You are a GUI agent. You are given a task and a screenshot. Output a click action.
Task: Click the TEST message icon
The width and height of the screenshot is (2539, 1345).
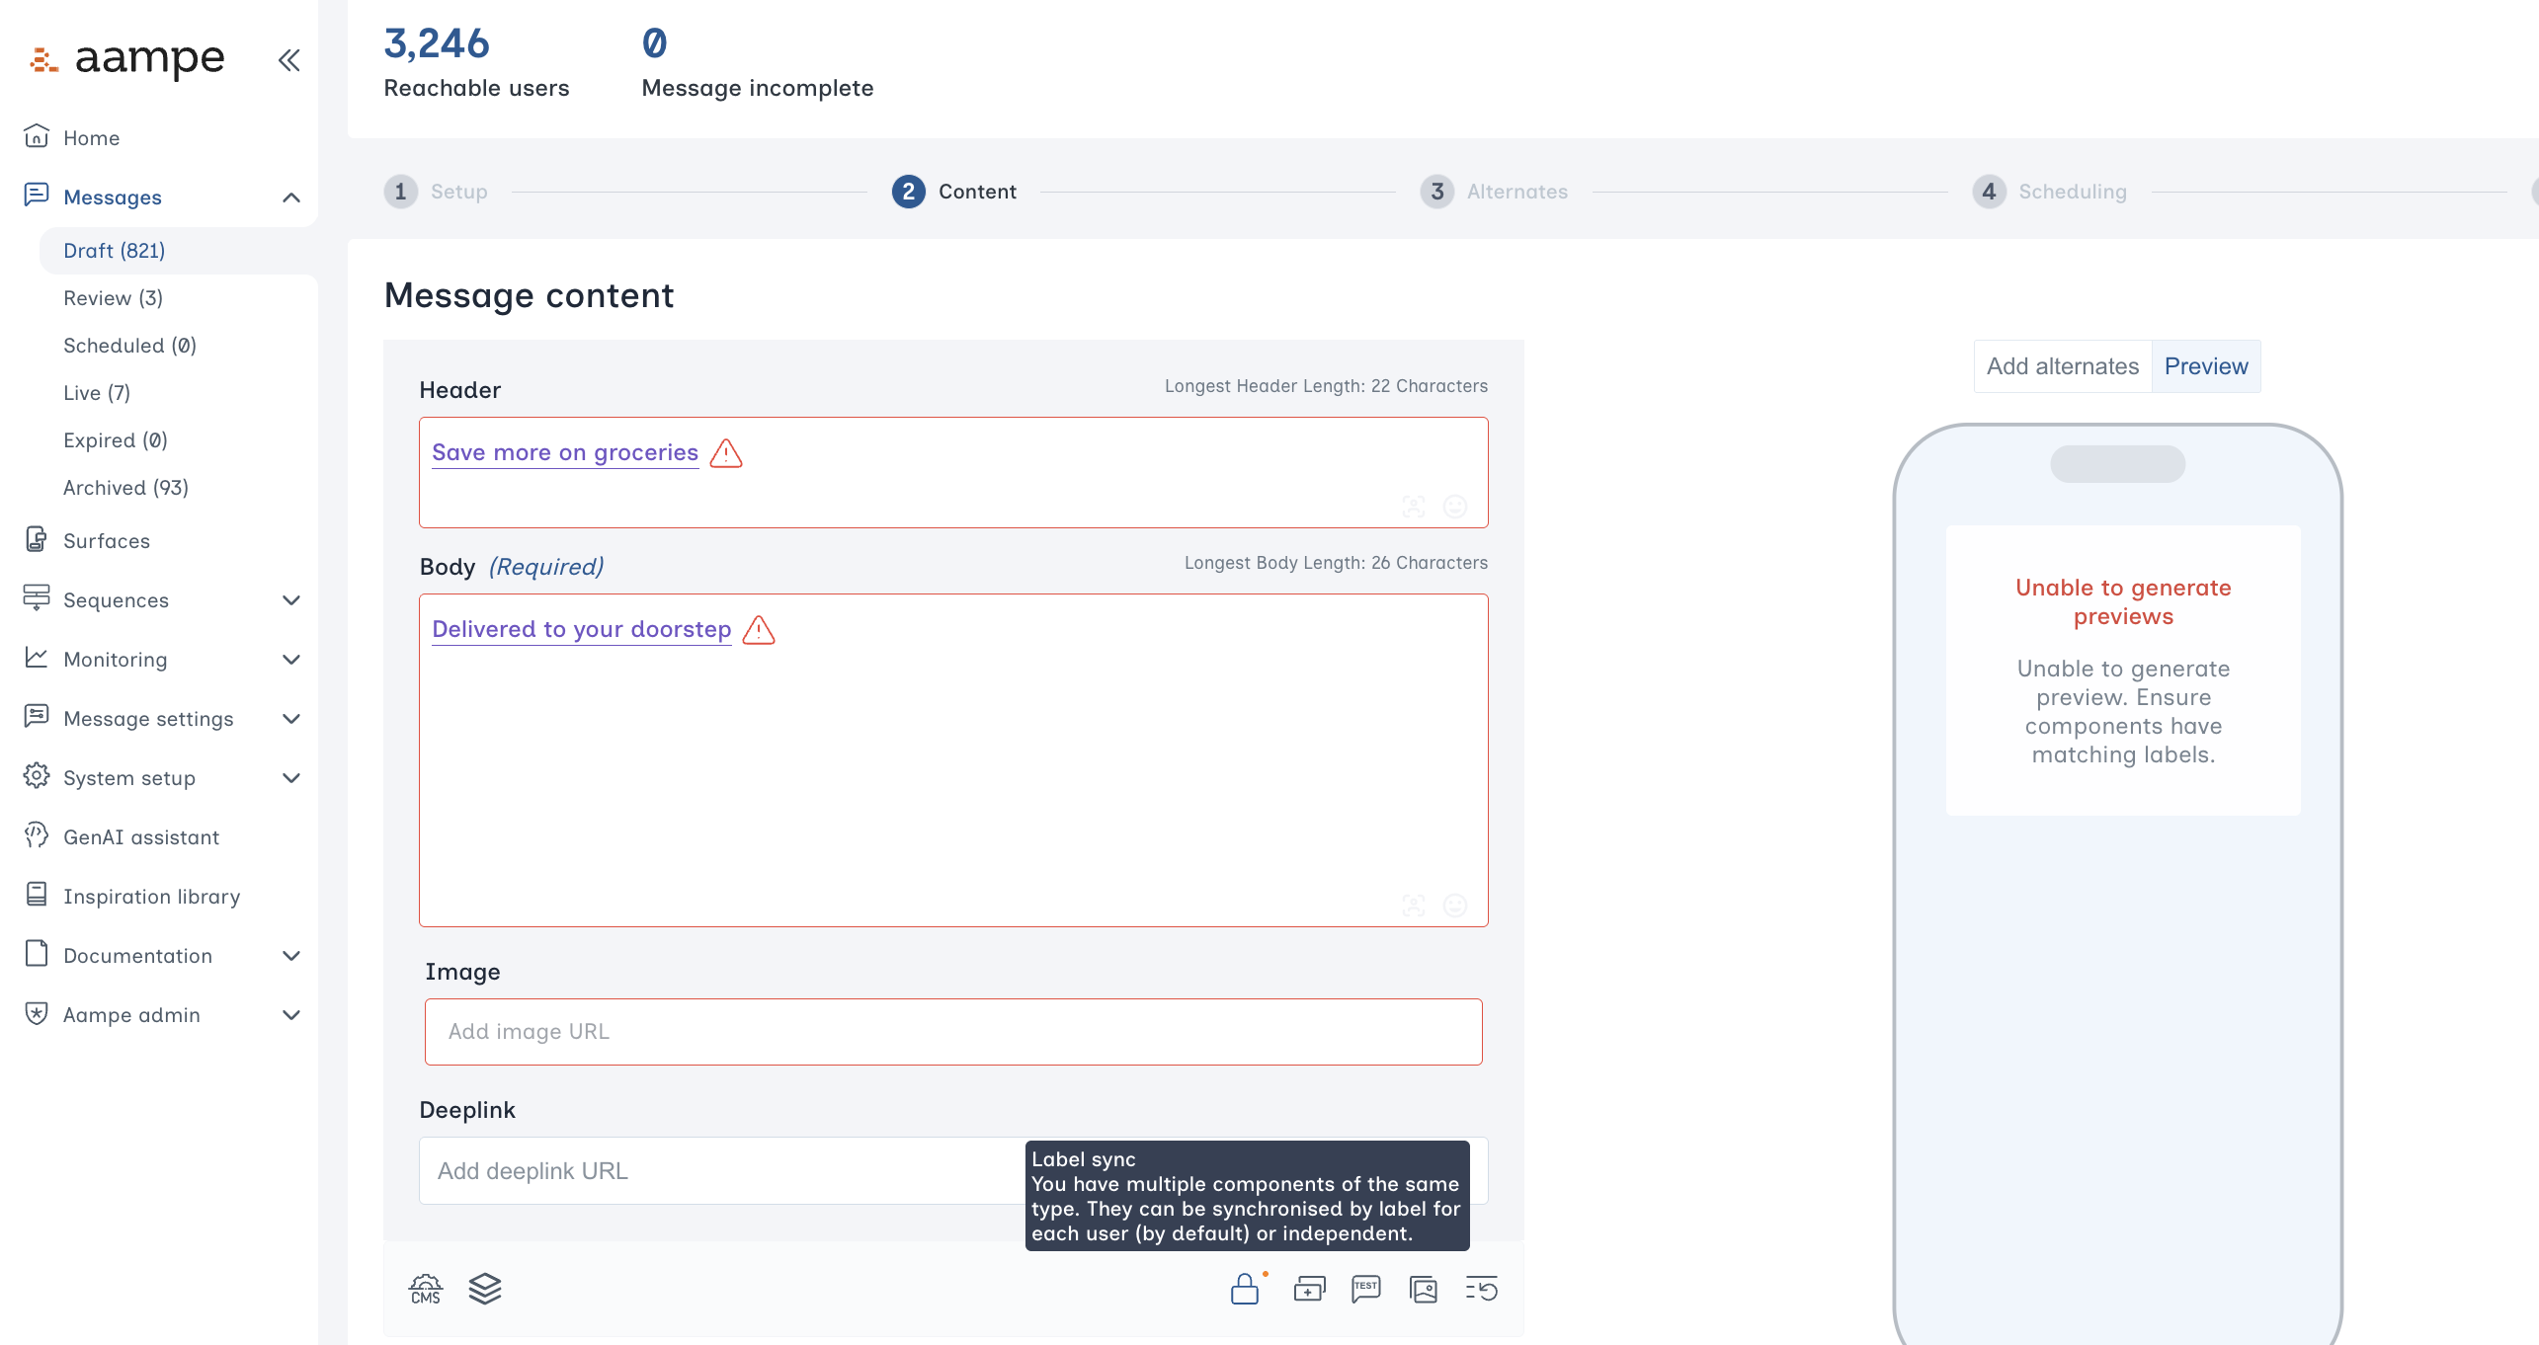1366,1289
